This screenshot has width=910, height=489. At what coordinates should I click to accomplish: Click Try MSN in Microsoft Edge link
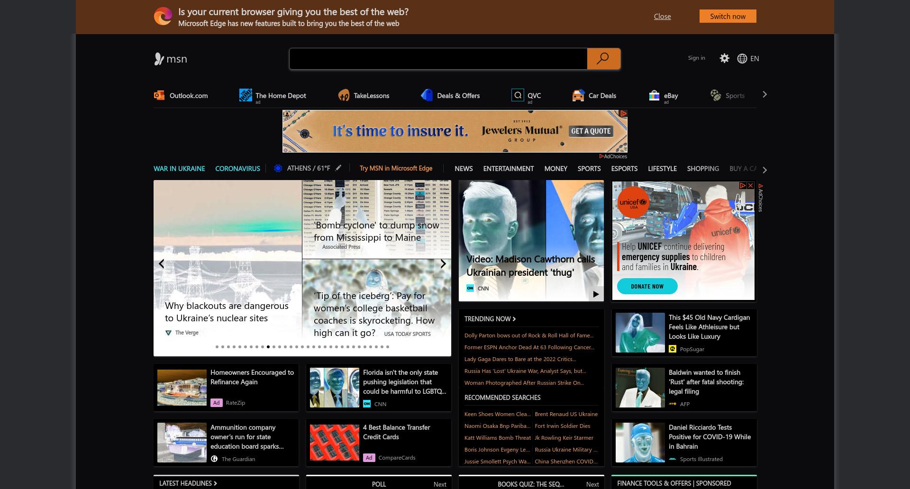click(396, 168)
